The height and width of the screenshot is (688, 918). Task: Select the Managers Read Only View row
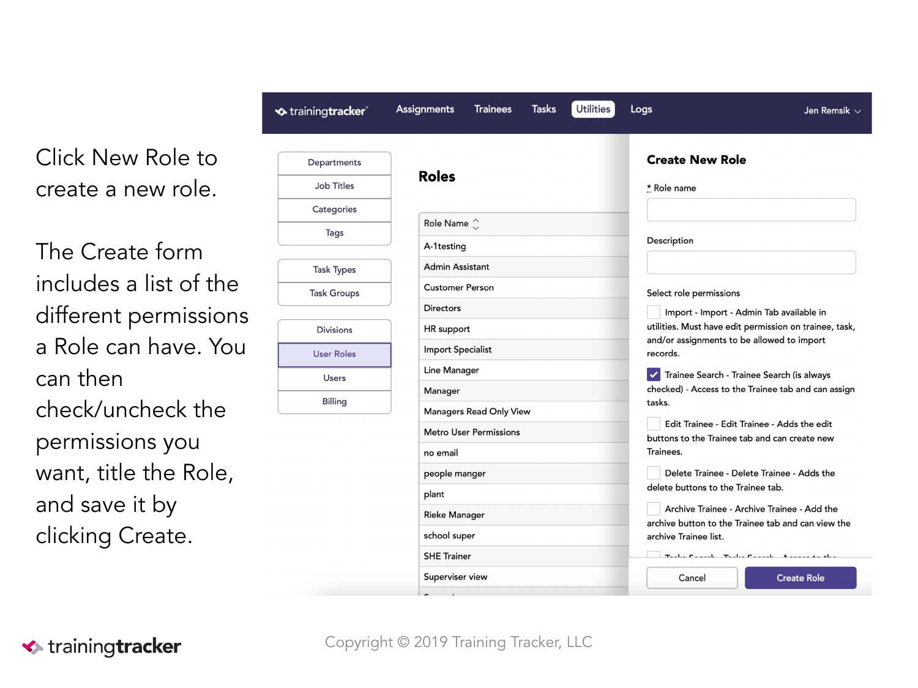(x=524, y=412)
